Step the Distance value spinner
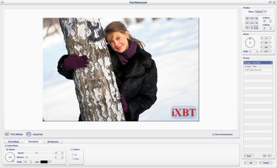277x168 pixels. click(x=62, y=157)
